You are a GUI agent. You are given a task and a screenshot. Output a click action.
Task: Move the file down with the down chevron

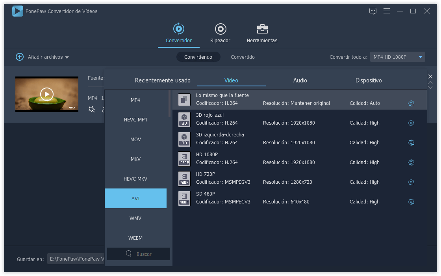[x=430, y=87]
